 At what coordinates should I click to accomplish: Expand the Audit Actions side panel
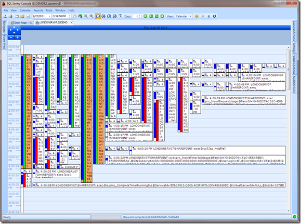(x=294, y=84)
